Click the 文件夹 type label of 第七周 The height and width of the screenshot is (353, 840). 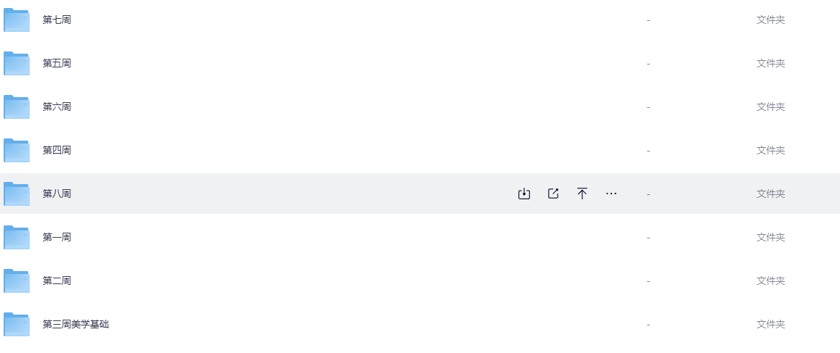[x=770, y=20]
